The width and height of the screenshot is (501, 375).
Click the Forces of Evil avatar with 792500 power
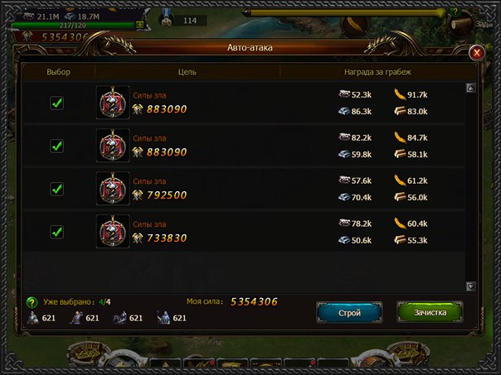click(x=113, y=189)
